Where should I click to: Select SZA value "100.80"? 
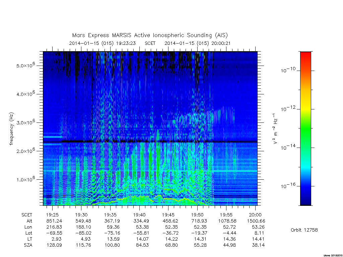[x=112, y=245]
